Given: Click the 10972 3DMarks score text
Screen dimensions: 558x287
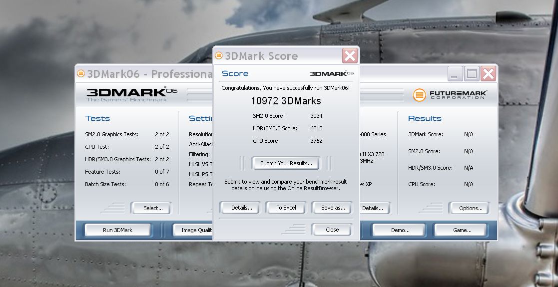Looking at the screenshot, I should (x=286, y=101).
